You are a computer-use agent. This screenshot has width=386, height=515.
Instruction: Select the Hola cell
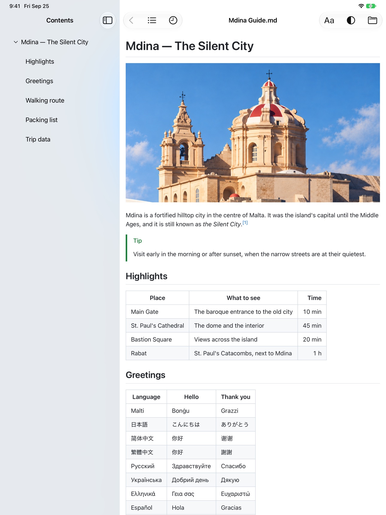pyautogui.click(x=191, y=508)
